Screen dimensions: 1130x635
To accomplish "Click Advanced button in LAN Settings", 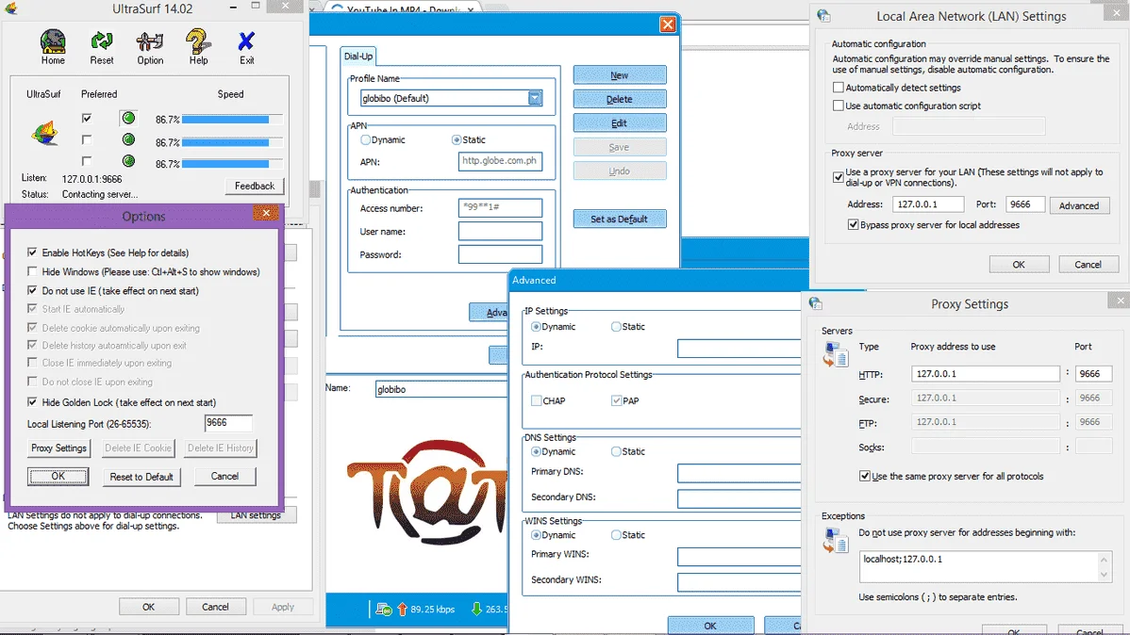I will click(x=1079, y=205).
